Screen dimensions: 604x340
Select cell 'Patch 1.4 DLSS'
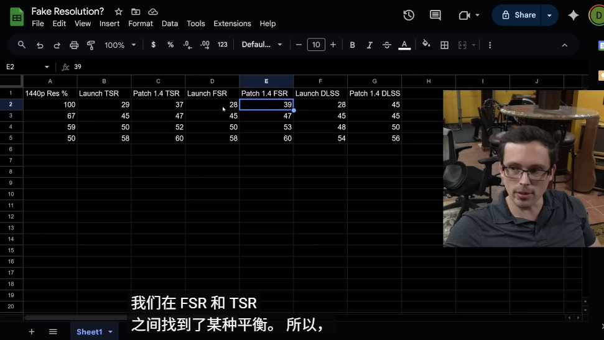[x=374, y=93]
